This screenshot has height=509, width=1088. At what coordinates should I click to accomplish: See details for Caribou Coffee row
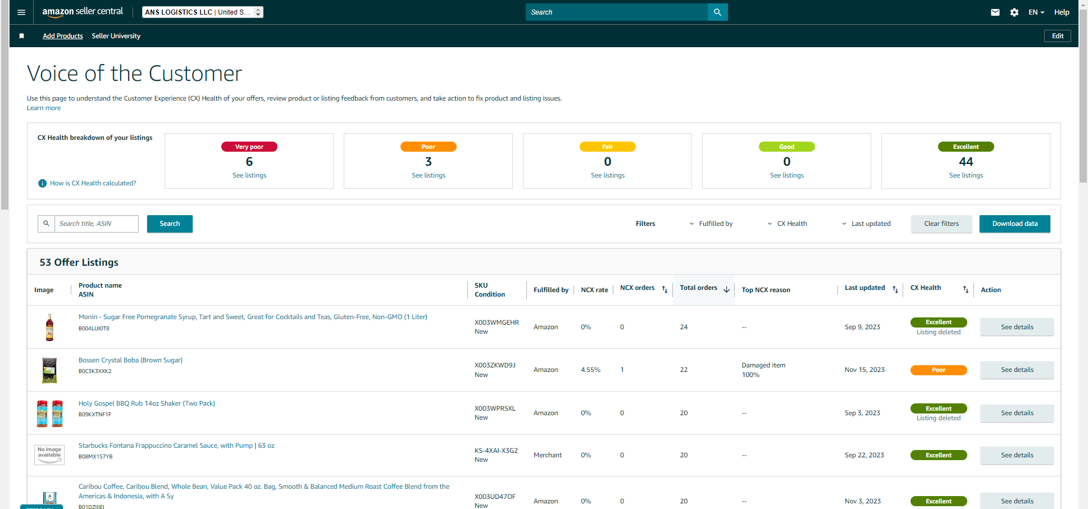tap(1017, 501)
